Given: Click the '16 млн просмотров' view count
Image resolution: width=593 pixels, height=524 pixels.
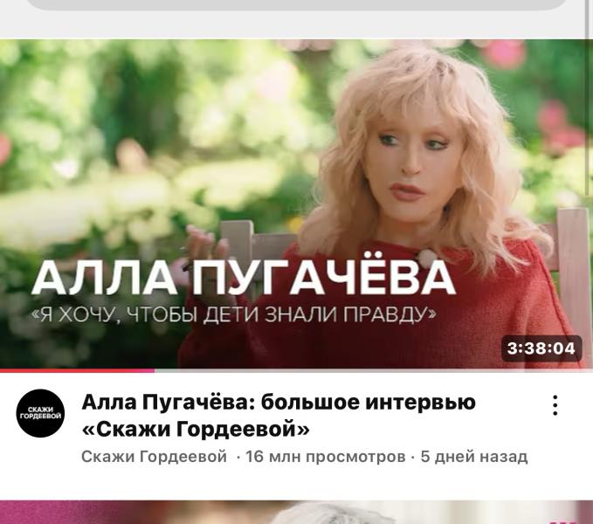Looking at the screenshot, I should pyautogui.click(x=325, y=457).
